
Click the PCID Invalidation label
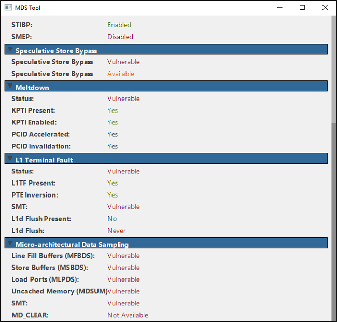[41, 146]
